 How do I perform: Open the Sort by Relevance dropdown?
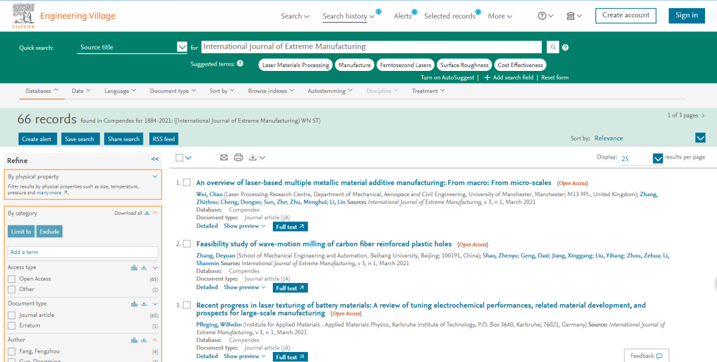click(x=700, y=138)
